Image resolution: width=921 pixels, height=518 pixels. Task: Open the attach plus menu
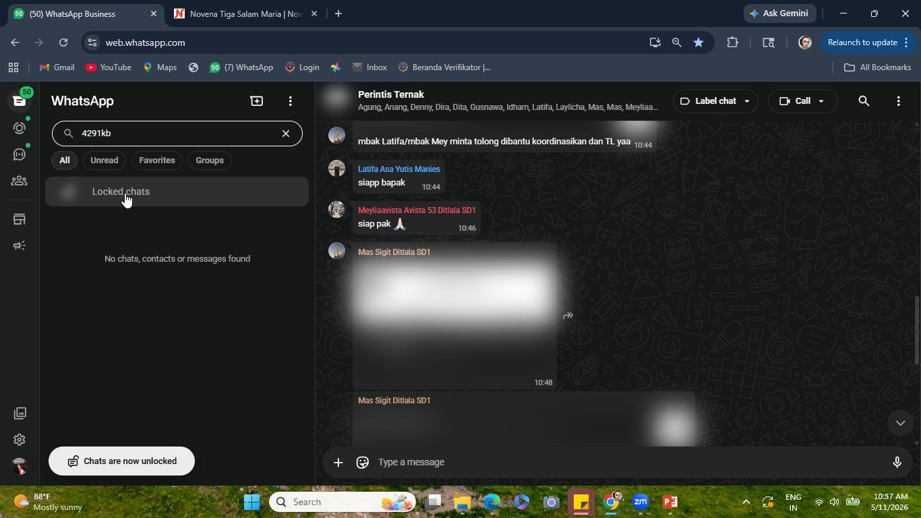(338, 462)
